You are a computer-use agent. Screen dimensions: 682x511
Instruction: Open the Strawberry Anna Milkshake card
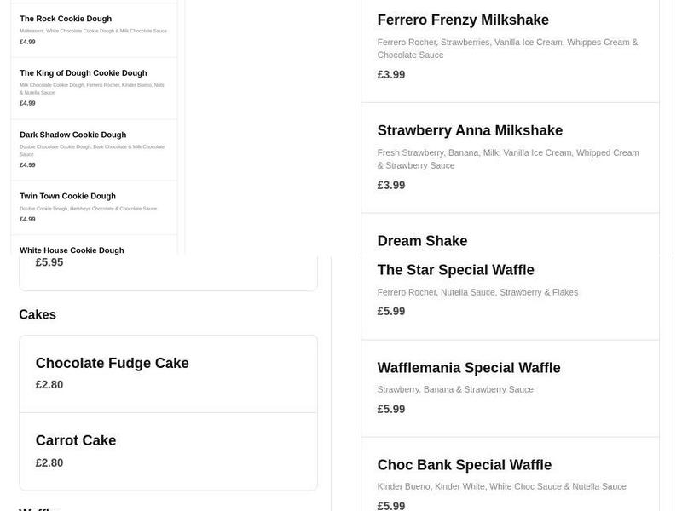click(469, 129)
